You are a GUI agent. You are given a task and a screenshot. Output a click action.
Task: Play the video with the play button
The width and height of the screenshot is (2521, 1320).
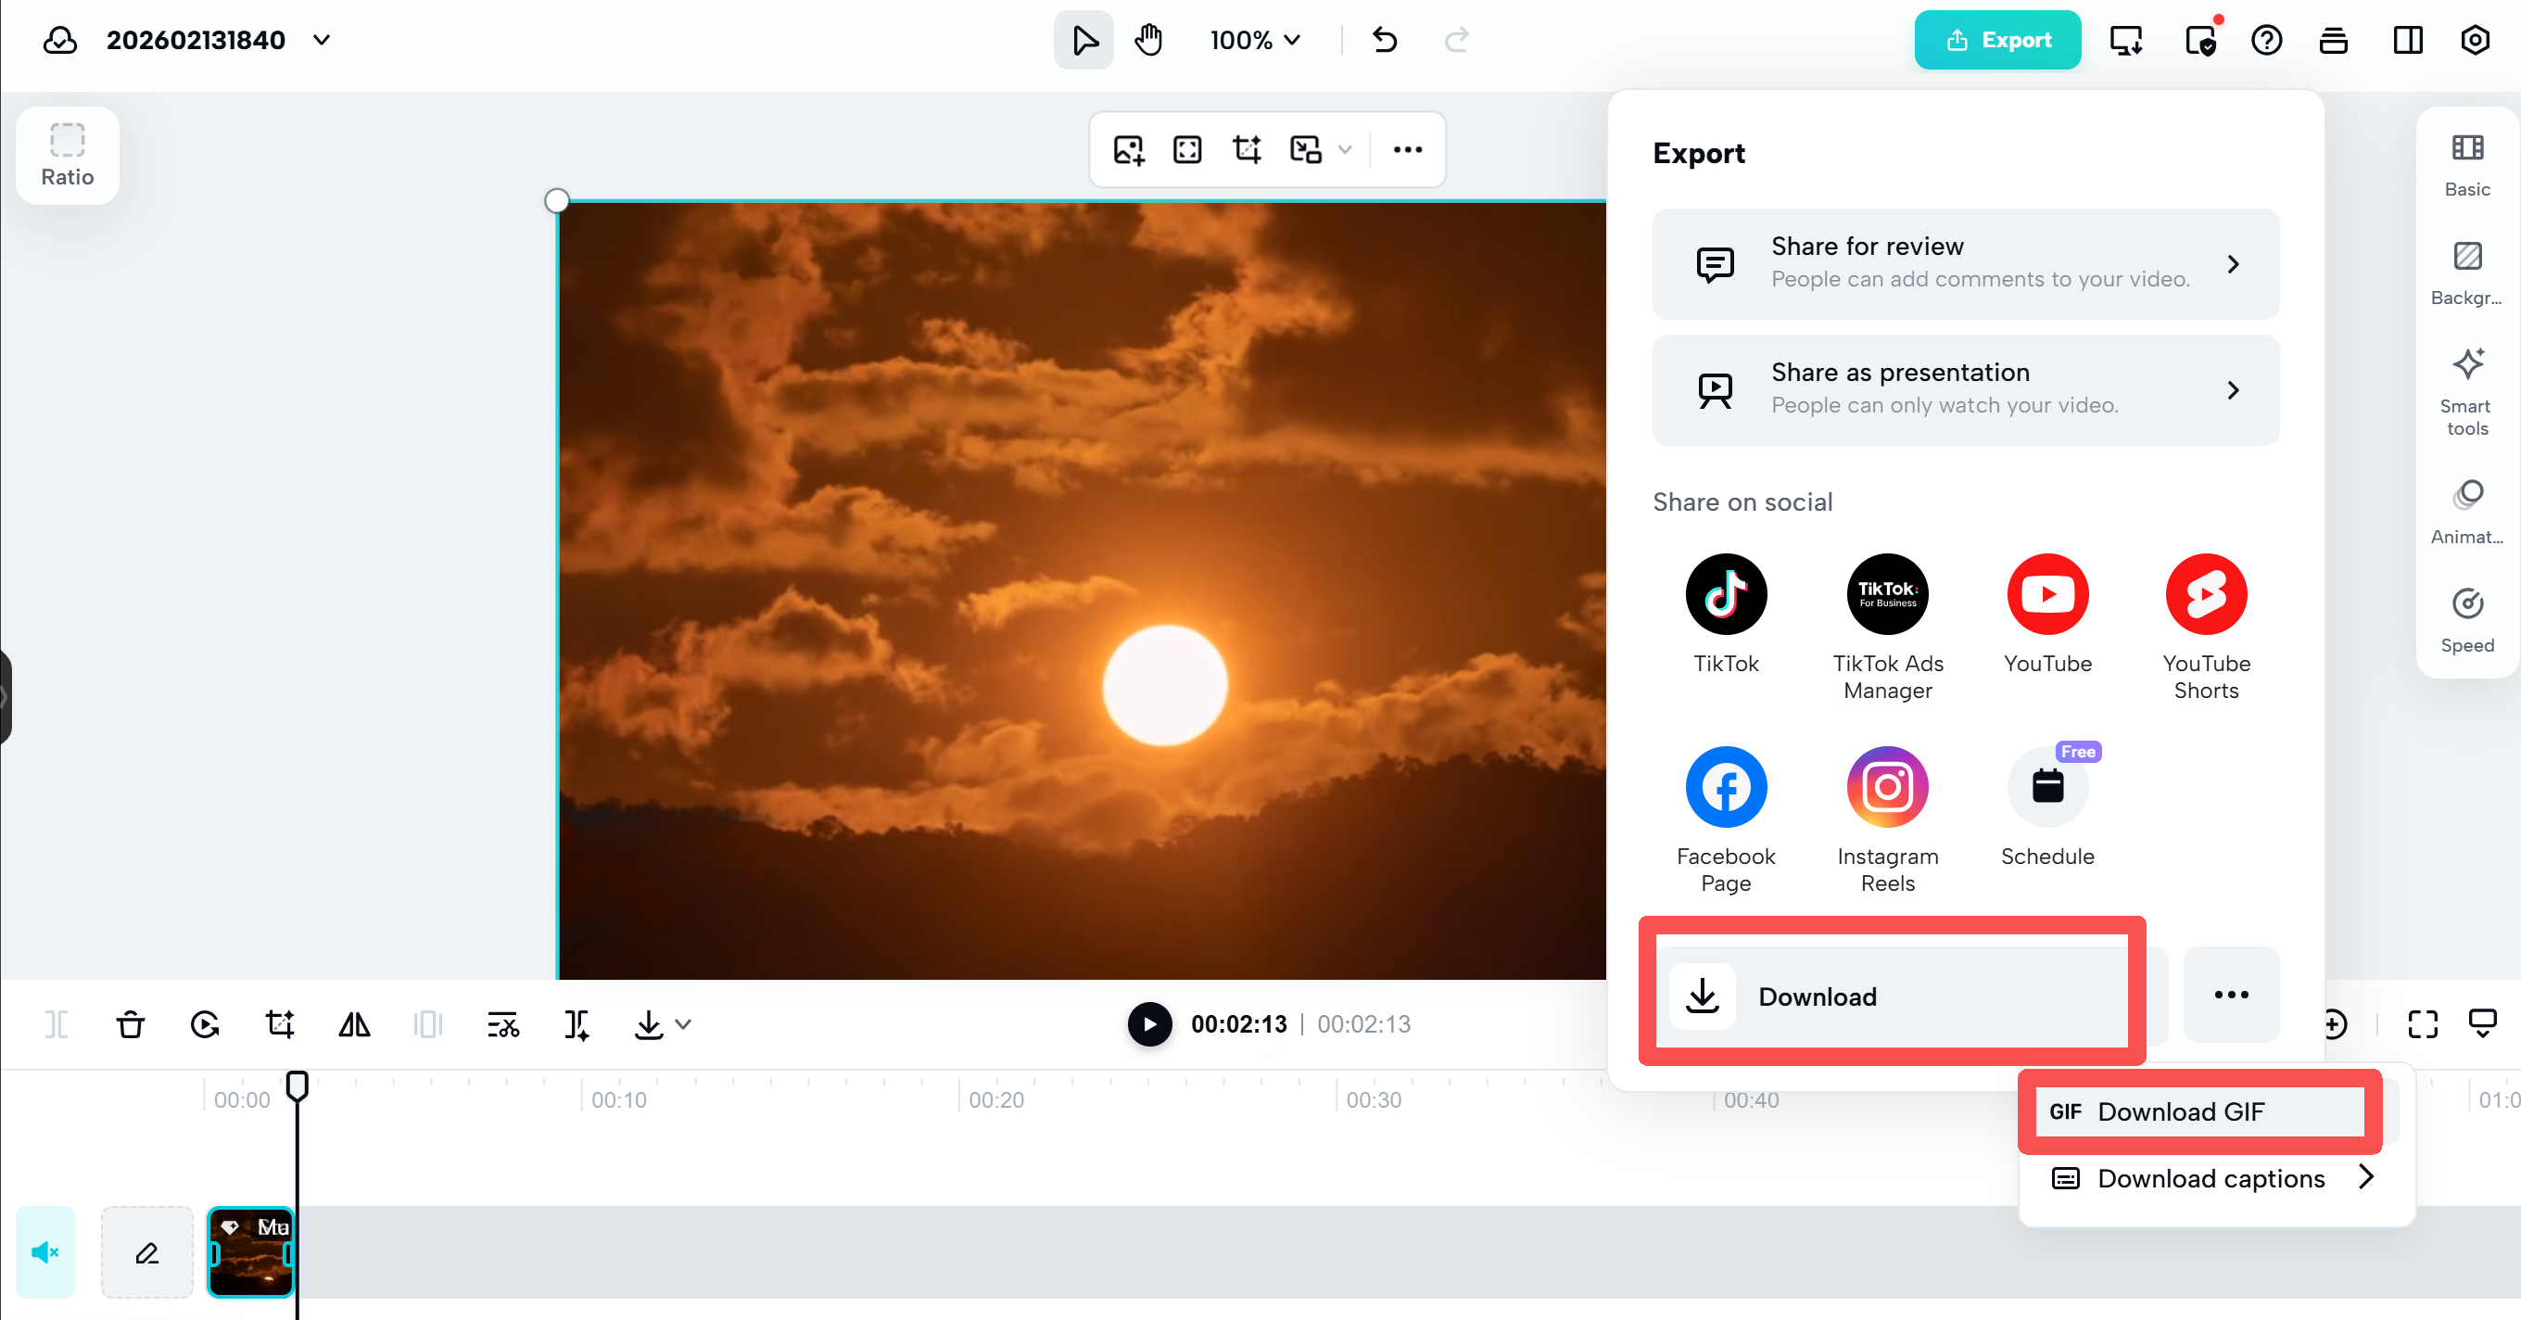point(1149,1023)
